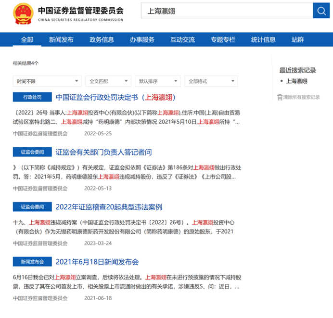
Task: Select the 站群 tab
Action: [x=297, y=39]
